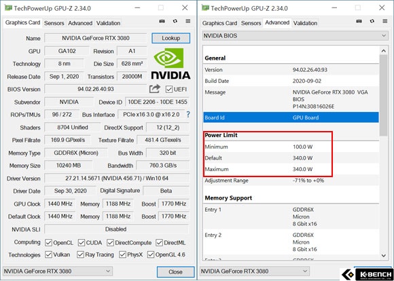Image resolution: width=394 pixels, height=281 pixels.
Task: Select the Board Id row
Action: [x=291, y=117]
